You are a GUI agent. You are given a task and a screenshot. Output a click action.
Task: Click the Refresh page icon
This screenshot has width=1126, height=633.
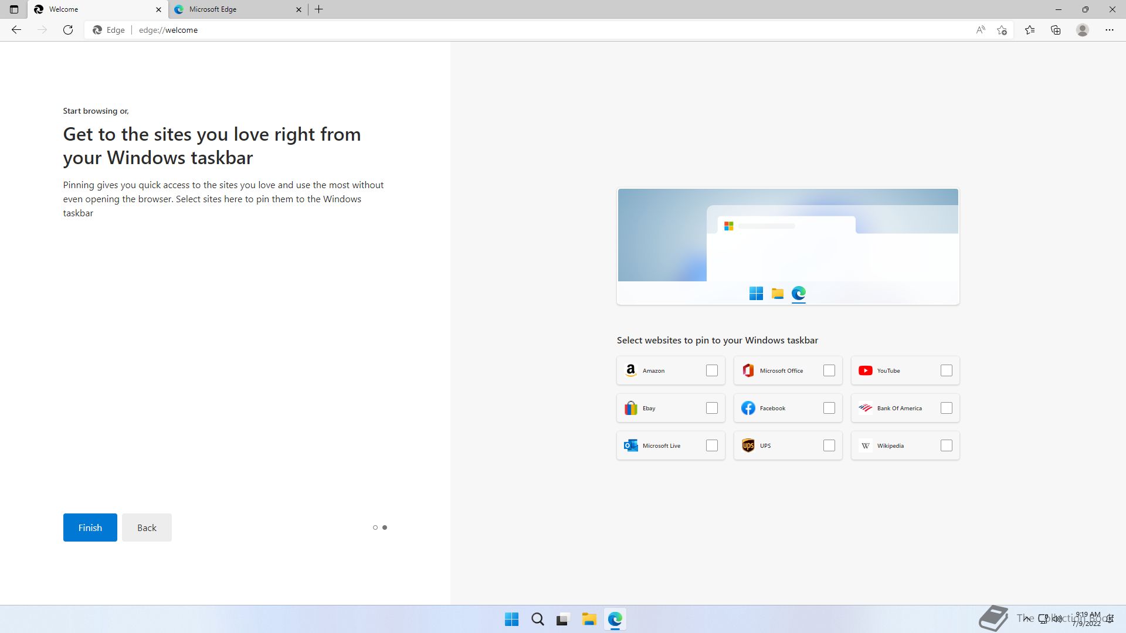pos(68,30)
